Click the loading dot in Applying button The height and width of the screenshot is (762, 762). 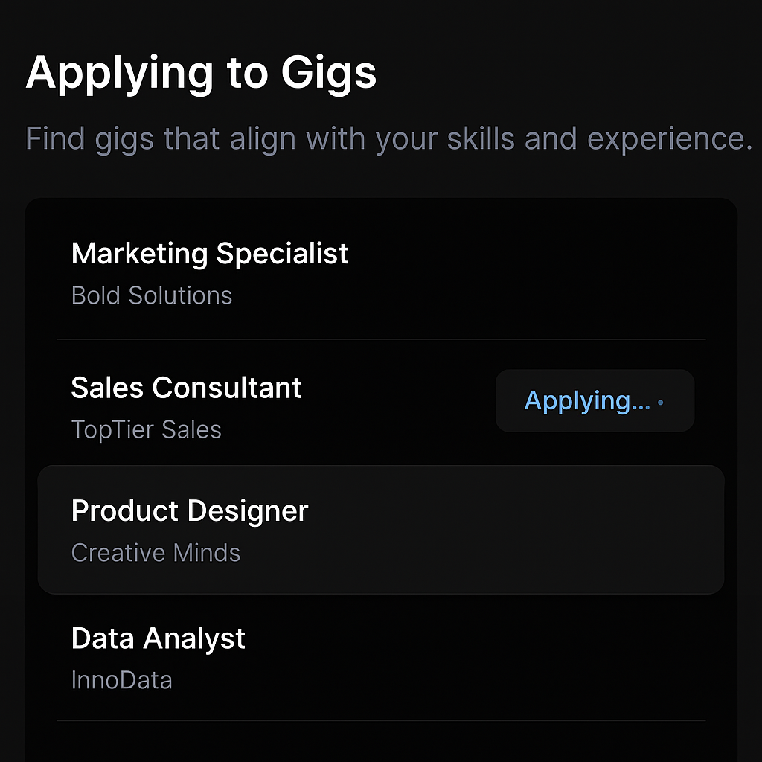pos(661,403)
